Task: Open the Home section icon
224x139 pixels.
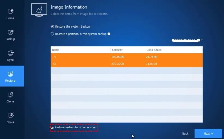Action: point(11,11)
